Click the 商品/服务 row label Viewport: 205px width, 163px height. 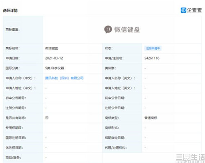(x=13, y=158)
